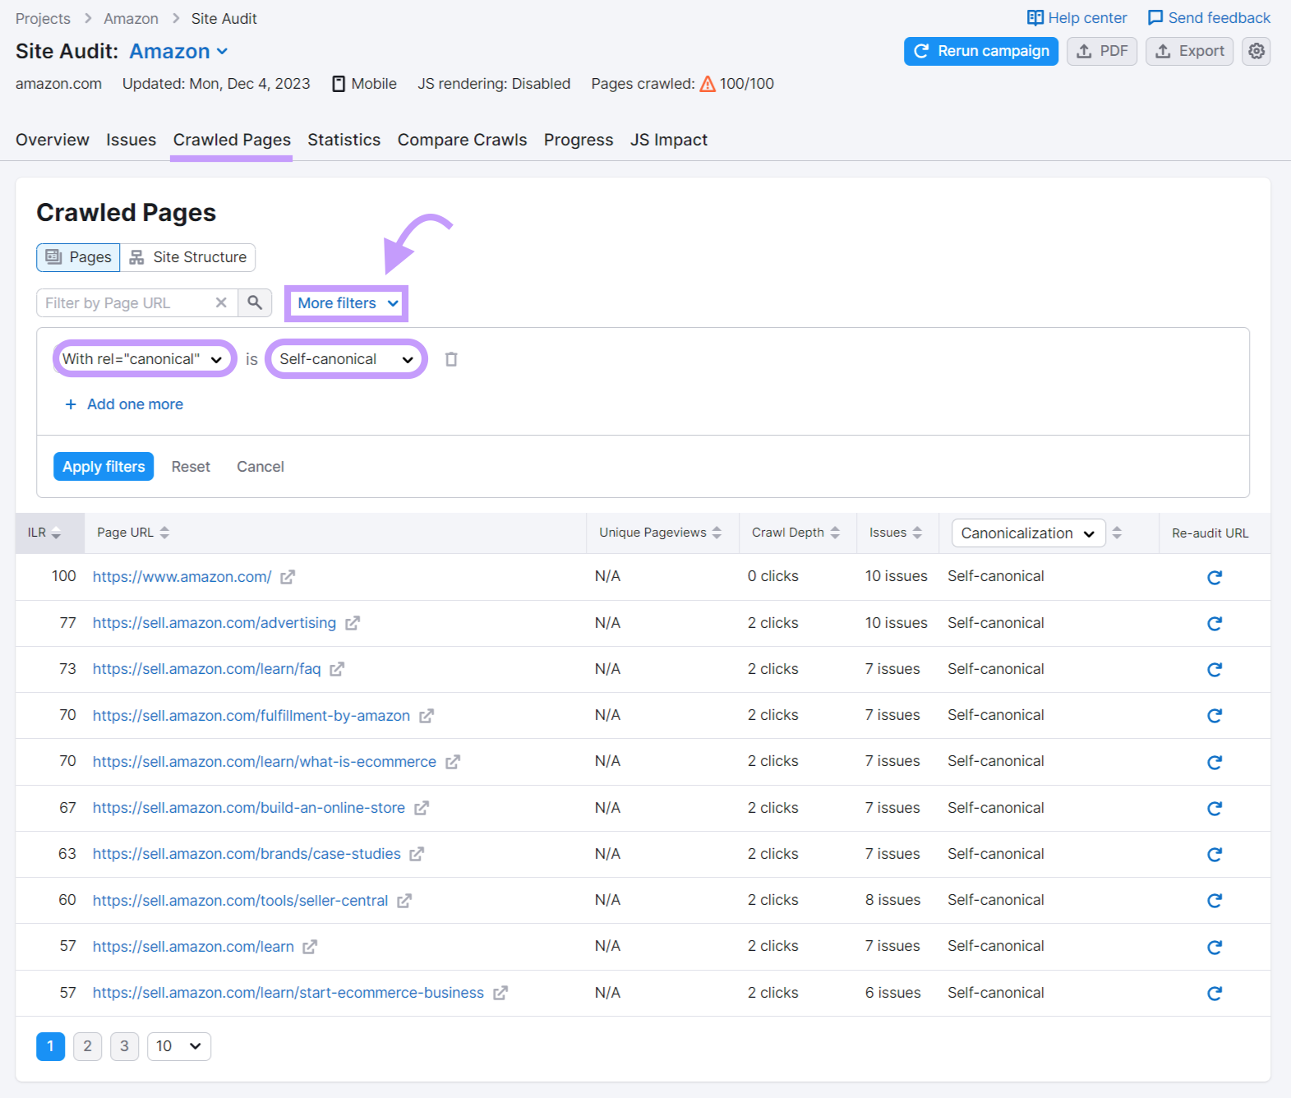
Task: Click Send feedback link
Action: pos(1209,18)
